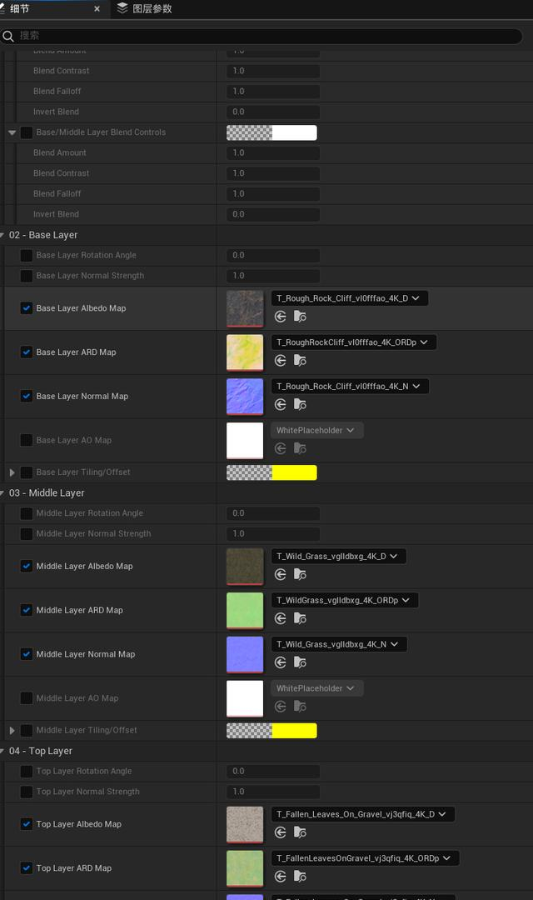Use selected asset for Base Layer AO Map
The image size is (533, 900).
pyautogui.click(x=280, y=448)
